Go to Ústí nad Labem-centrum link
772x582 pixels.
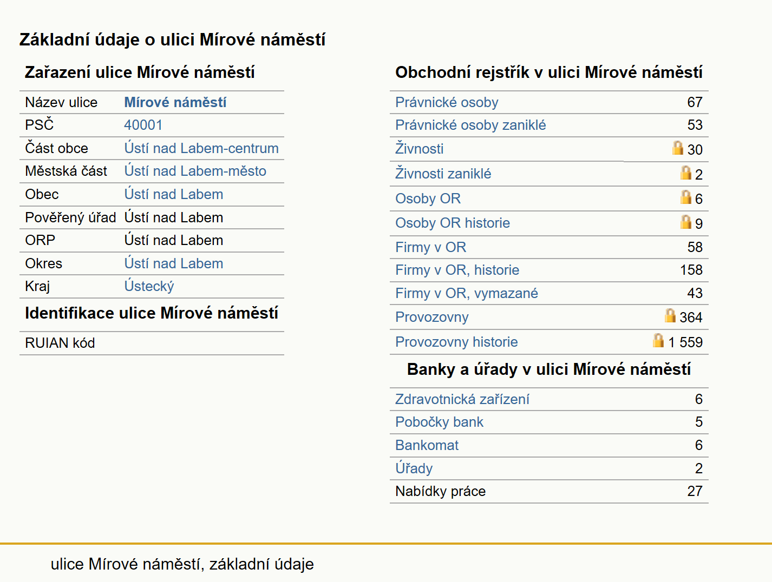click(201, 148)
